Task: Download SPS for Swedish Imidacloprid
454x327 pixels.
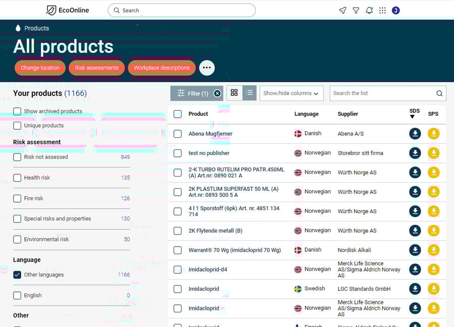Action: click(433, 289)
